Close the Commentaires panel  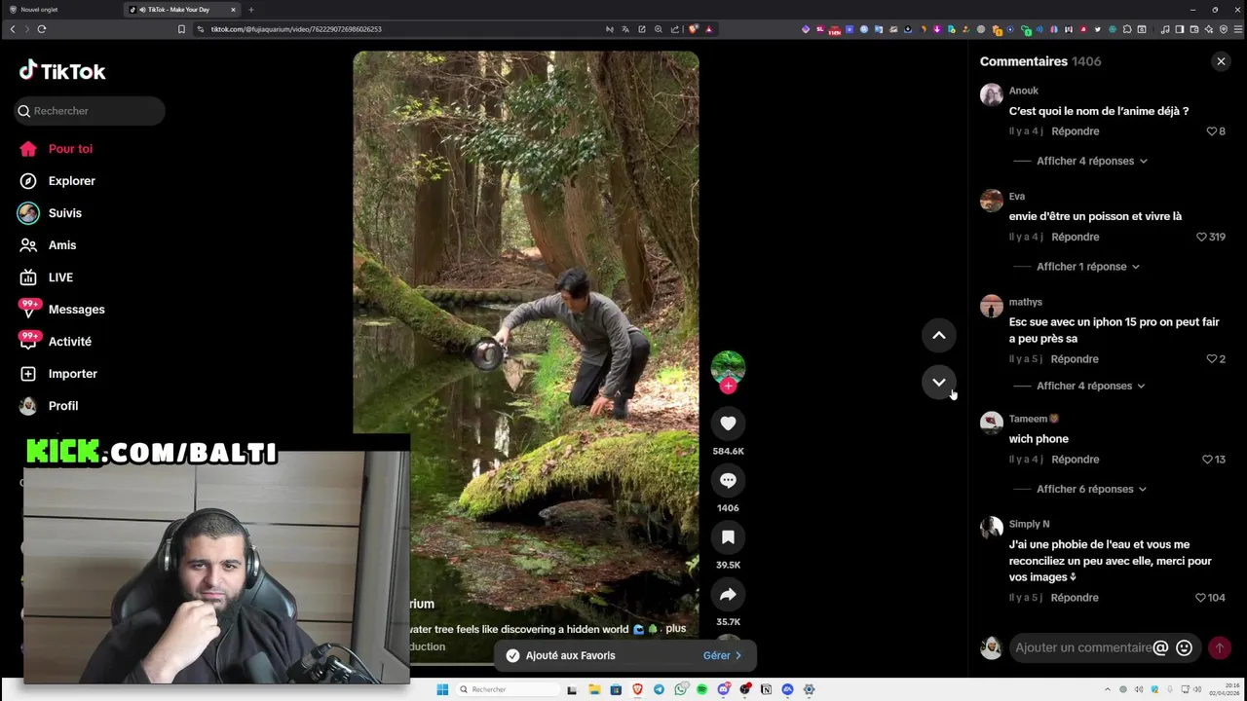click(x=1221, y=61)
